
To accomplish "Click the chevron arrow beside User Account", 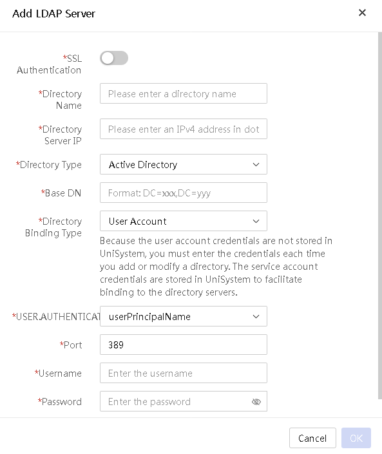I will click(x=256, y=222).
